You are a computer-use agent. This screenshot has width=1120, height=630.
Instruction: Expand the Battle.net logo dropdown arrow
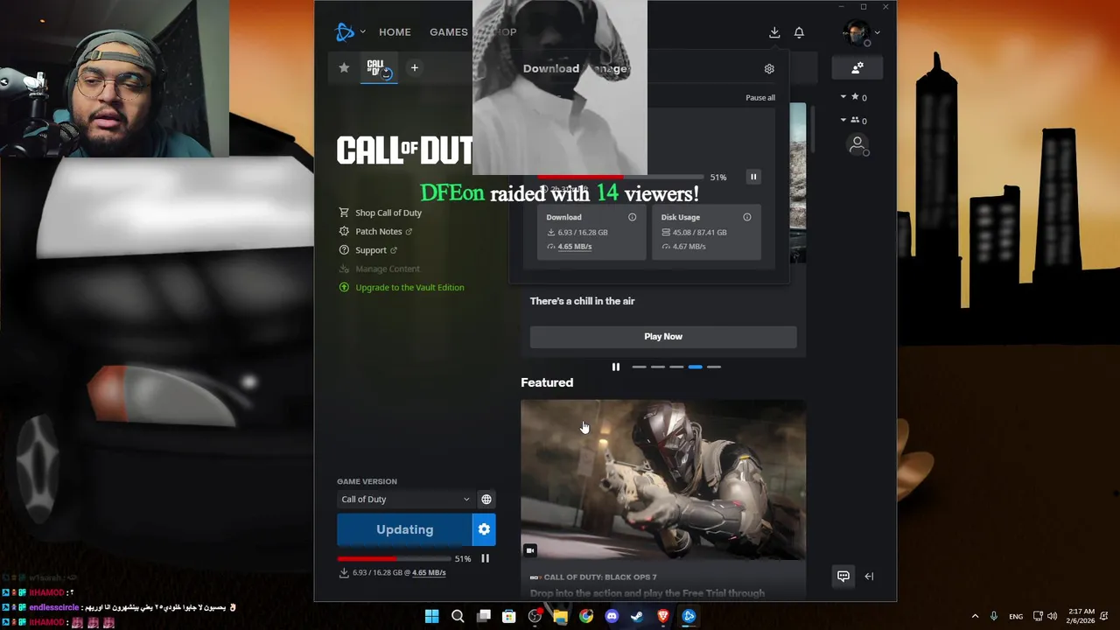pyautogui.click(x=362, y=32)
